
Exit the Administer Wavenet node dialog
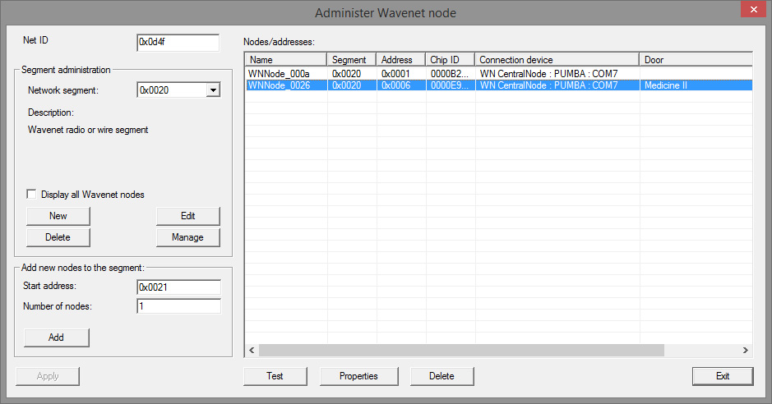[x=722, y=376]
